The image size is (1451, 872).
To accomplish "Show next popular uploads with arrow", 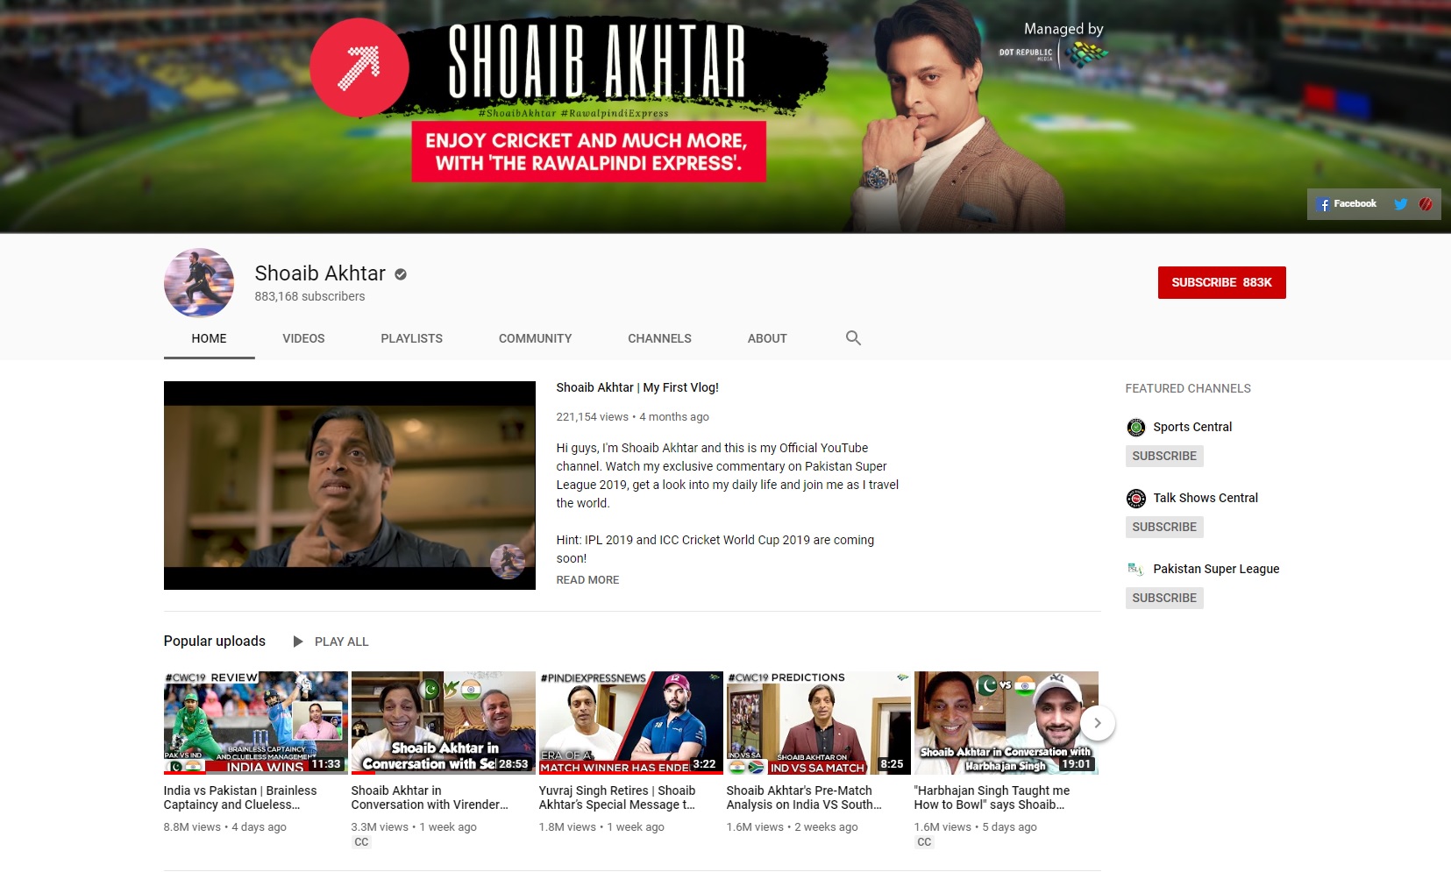I will (1097, 723).
